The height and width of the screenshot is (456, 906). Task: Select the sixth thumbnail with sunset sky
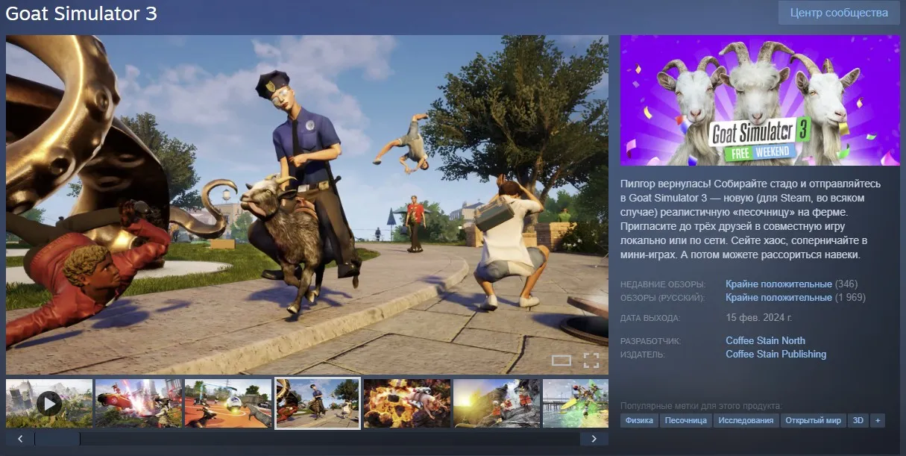[x=497, y=404]
